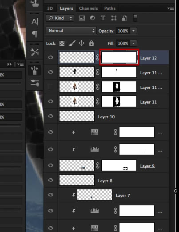Open the Layers panel flyout menu
The image size is (179, 232).
[x=171, y=8]
